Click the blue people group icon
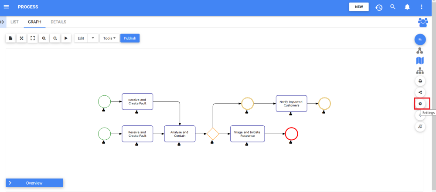The image size is (436, 192). pos(422,22)
